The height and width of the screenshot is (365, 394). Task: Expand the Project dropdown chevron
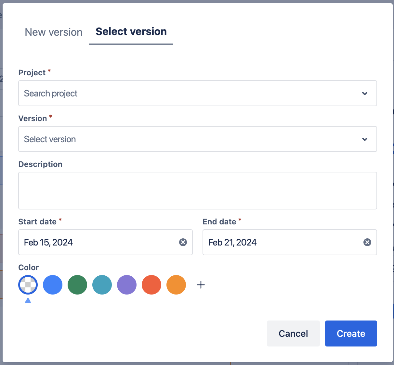point(365,94)
